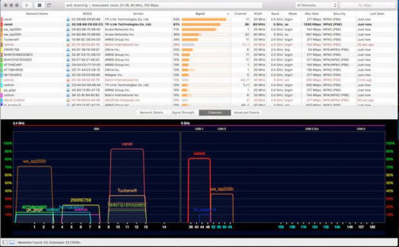Viewport: 399px width, 247px height.
Task: Sort by the Mode column header
Action: 293,14
